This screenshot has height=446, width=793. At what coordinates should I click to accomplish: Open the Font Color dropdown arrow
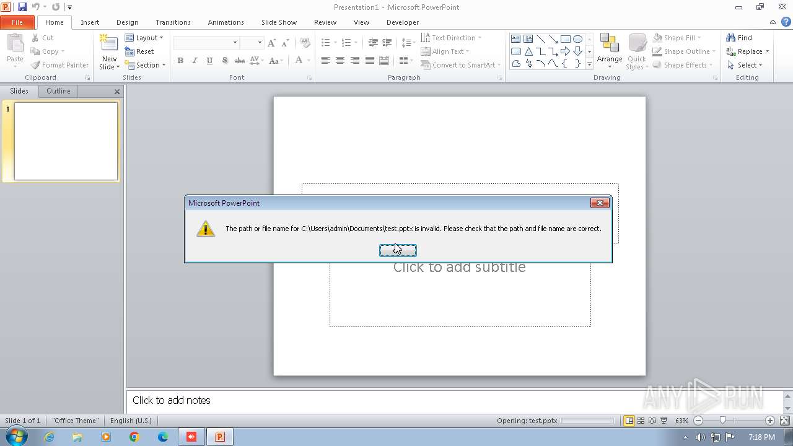(x=308, y=61)
